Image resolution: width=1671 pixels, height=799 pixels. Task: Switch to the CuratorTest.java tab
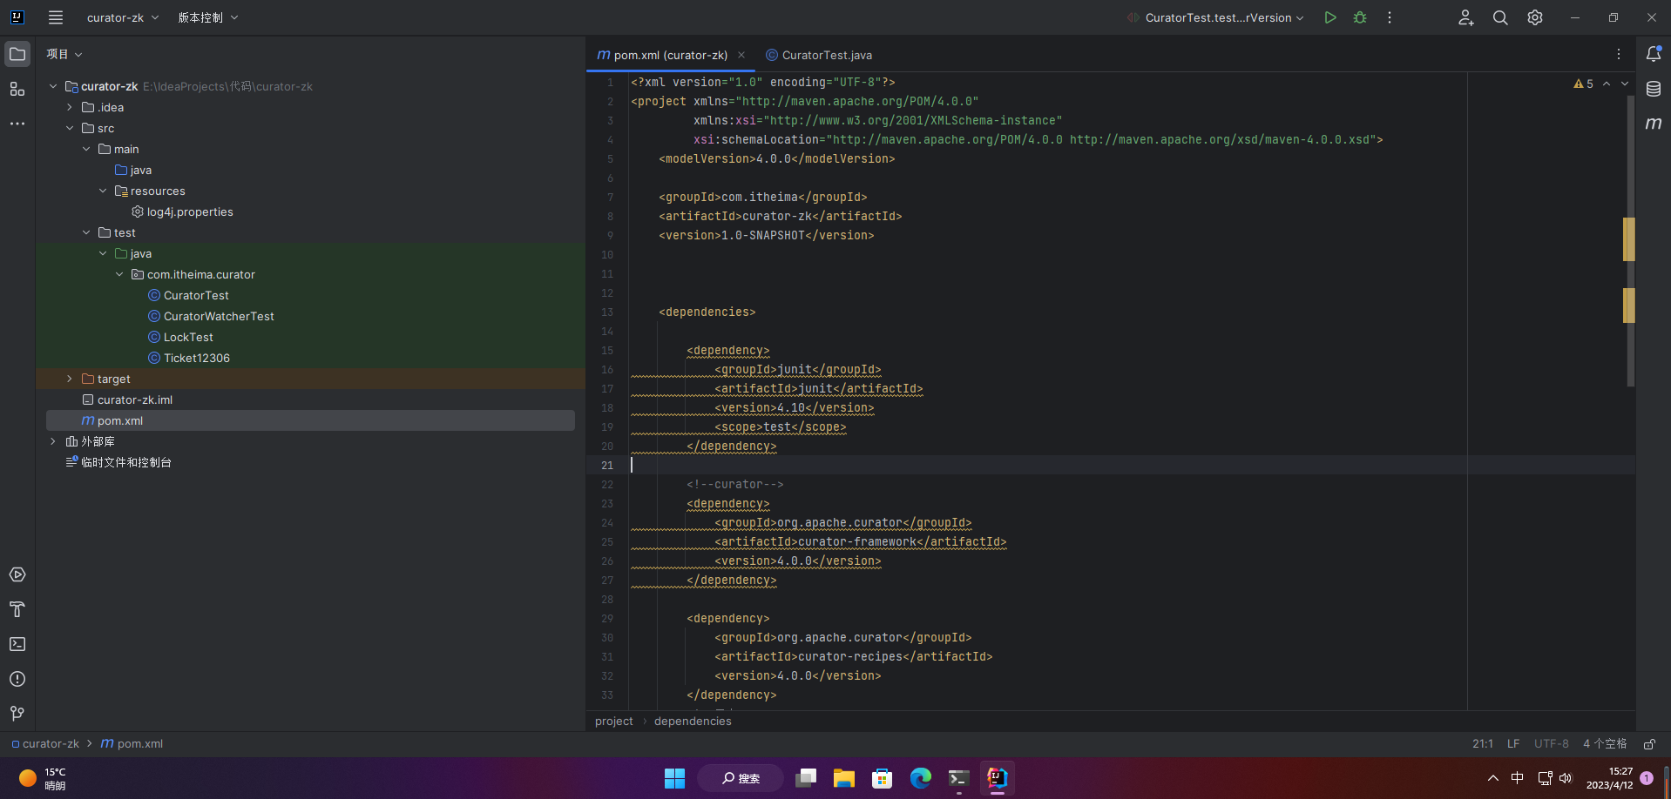[826, 55]
